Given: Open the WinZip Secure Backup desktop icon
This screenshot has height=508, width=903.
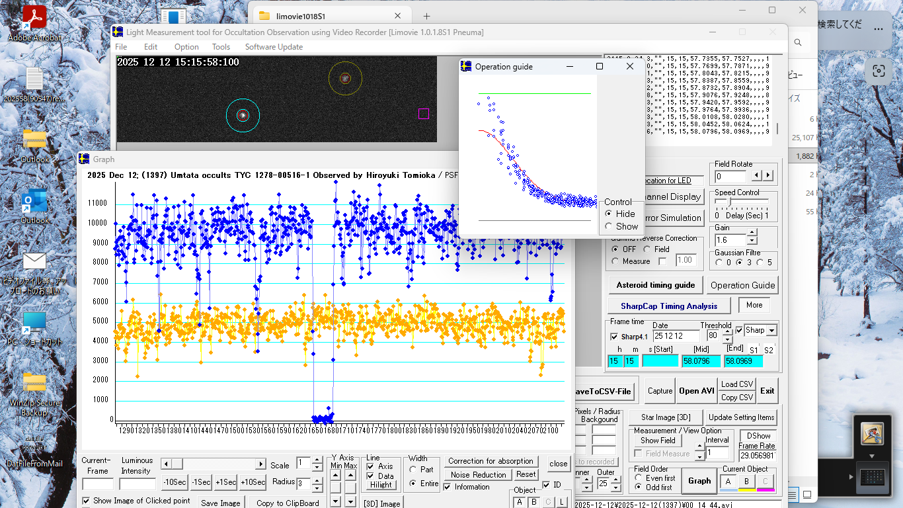Looking at the screenshot, I should 34,384.
